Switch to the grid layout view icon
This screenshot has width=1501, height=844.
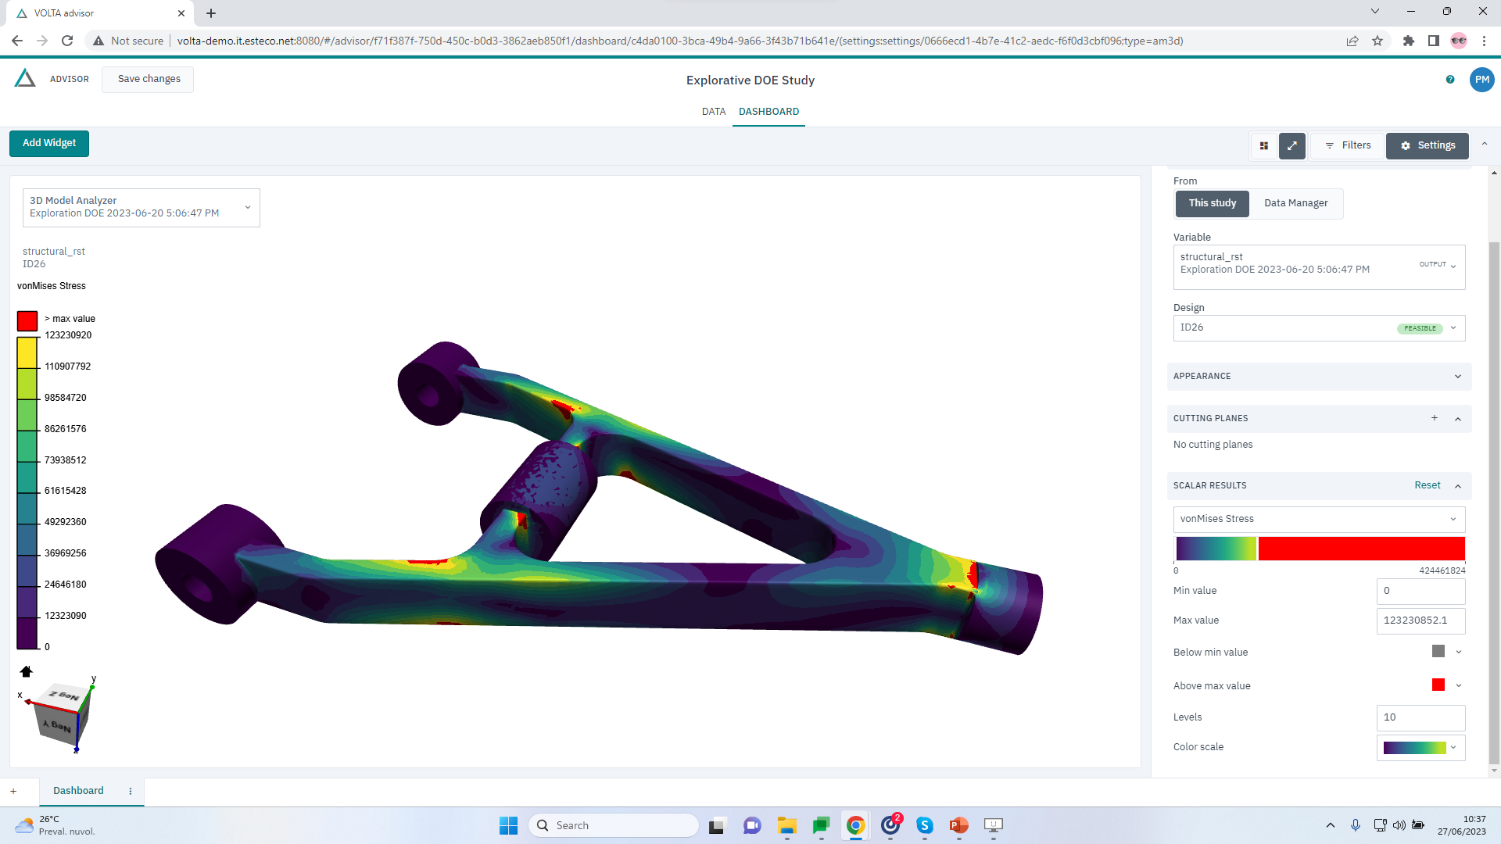click(1263, 145)
